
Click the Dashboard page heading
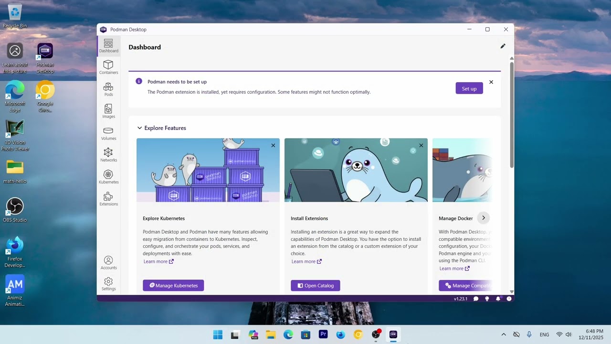145,47
